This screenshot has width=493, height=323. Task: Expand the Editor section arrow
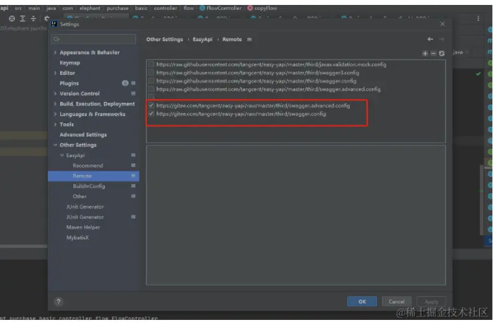click(x=55, y=73)
